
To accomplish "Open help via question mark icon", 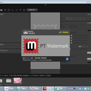I will point(20,10).
